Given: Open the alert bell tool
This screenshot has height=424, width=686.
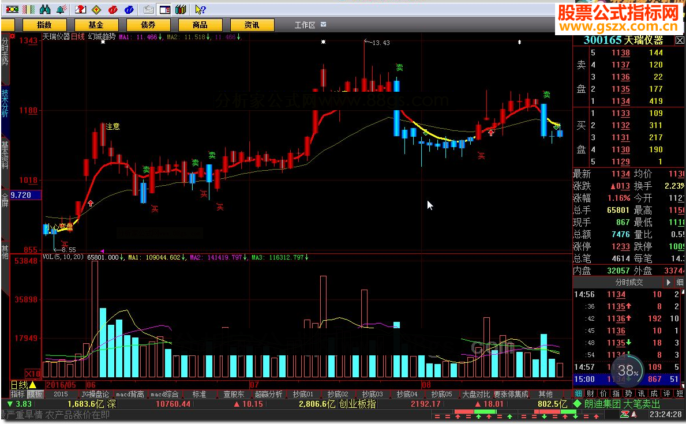Looking at the screenshot, I should click(x=62, y=9).
